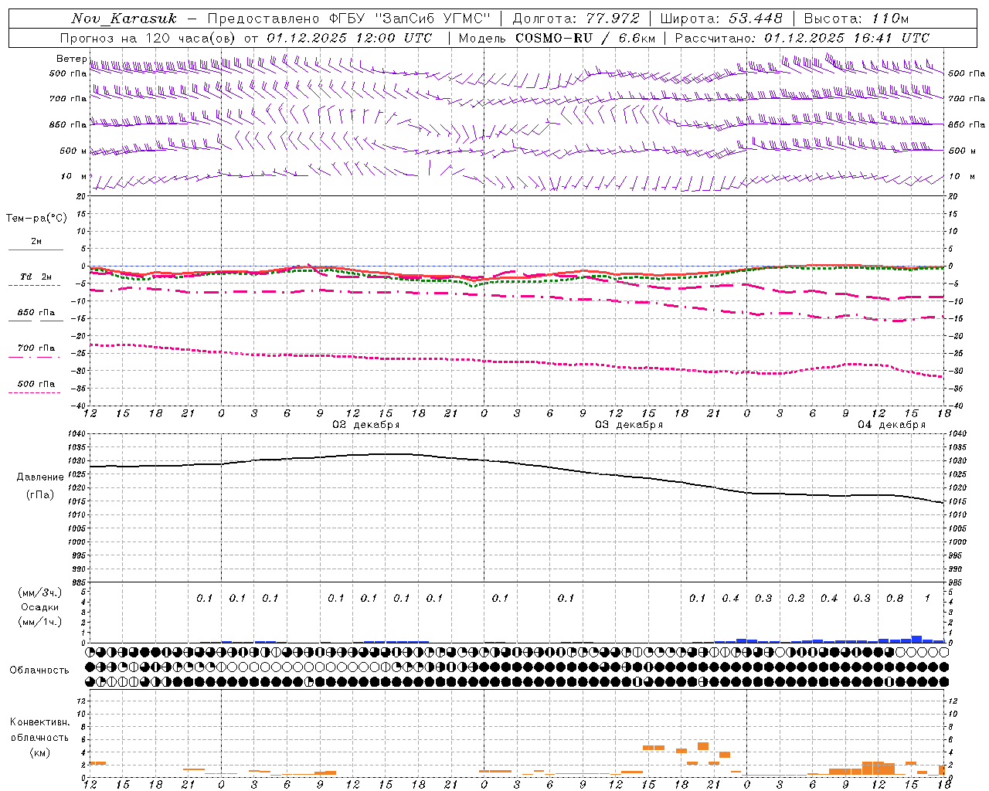Click the solid red line sample under '2м'

[36, 250]
